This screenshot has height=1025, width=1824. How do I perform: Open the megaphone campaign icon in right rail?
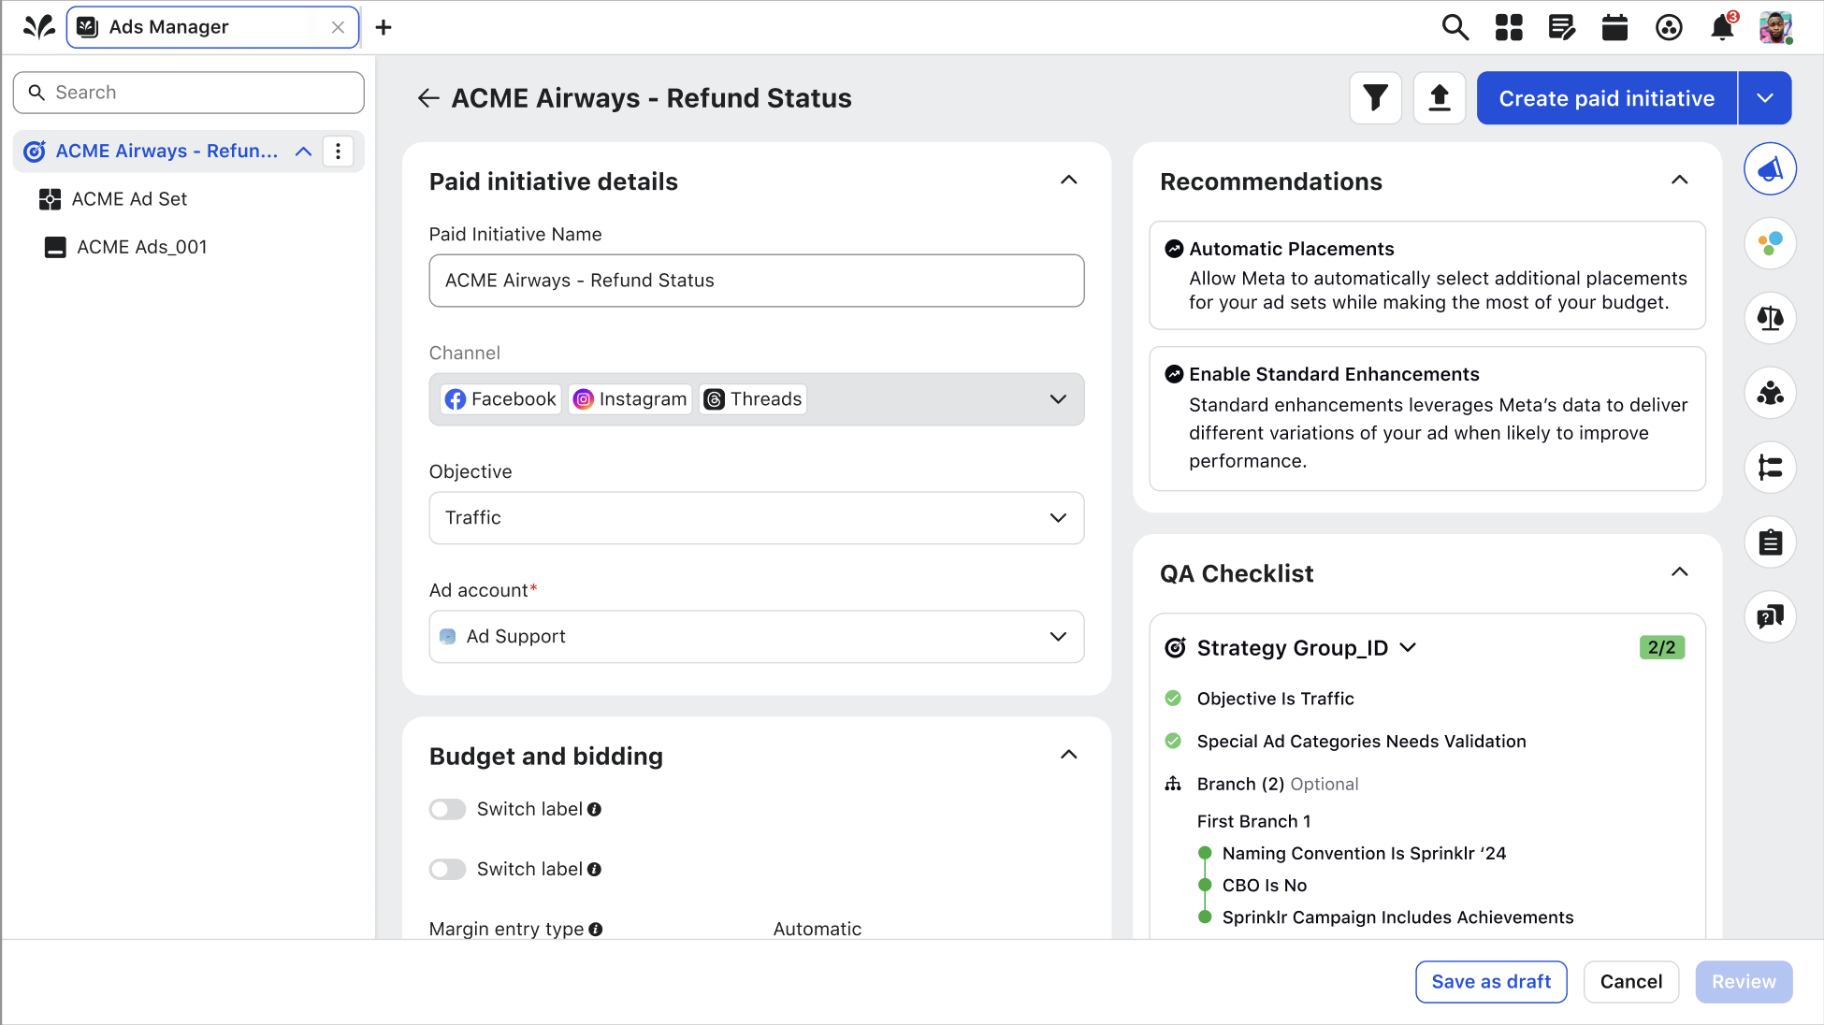click(x=1770, y=169)
